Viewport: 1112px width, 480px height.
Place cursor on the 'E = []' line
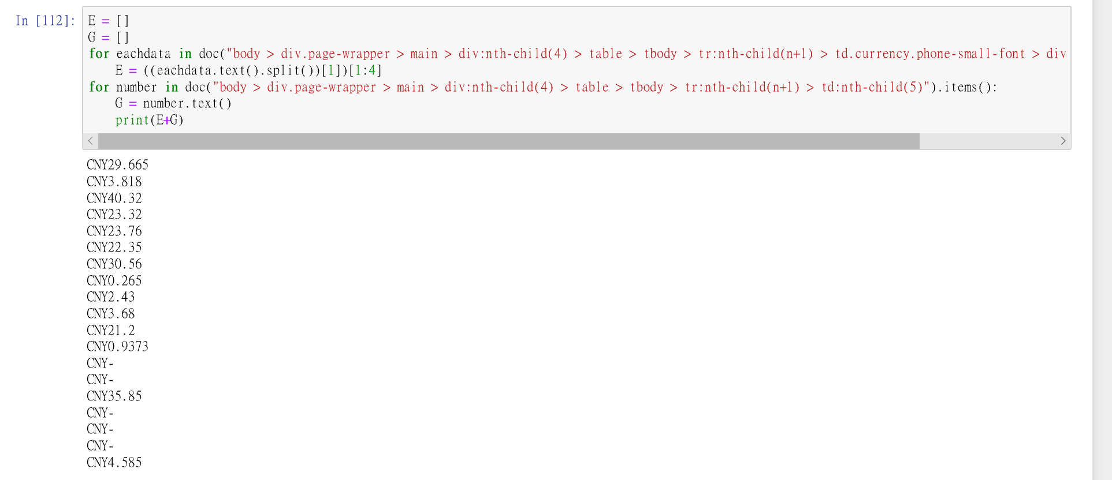click(x=109, y=21)
